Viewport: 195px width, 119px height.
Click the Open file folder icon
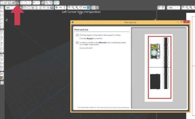click(6, 3)
